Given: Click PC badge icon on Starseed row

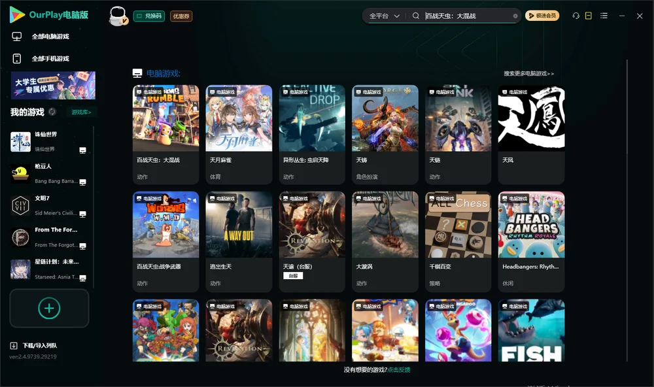Looking at the screenshot, I should click(82, 278).
